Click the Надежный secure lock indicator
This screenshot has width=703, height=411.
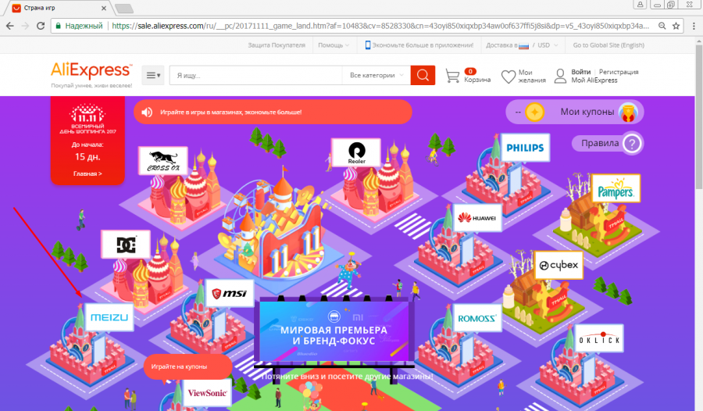[x=80, y=26]
